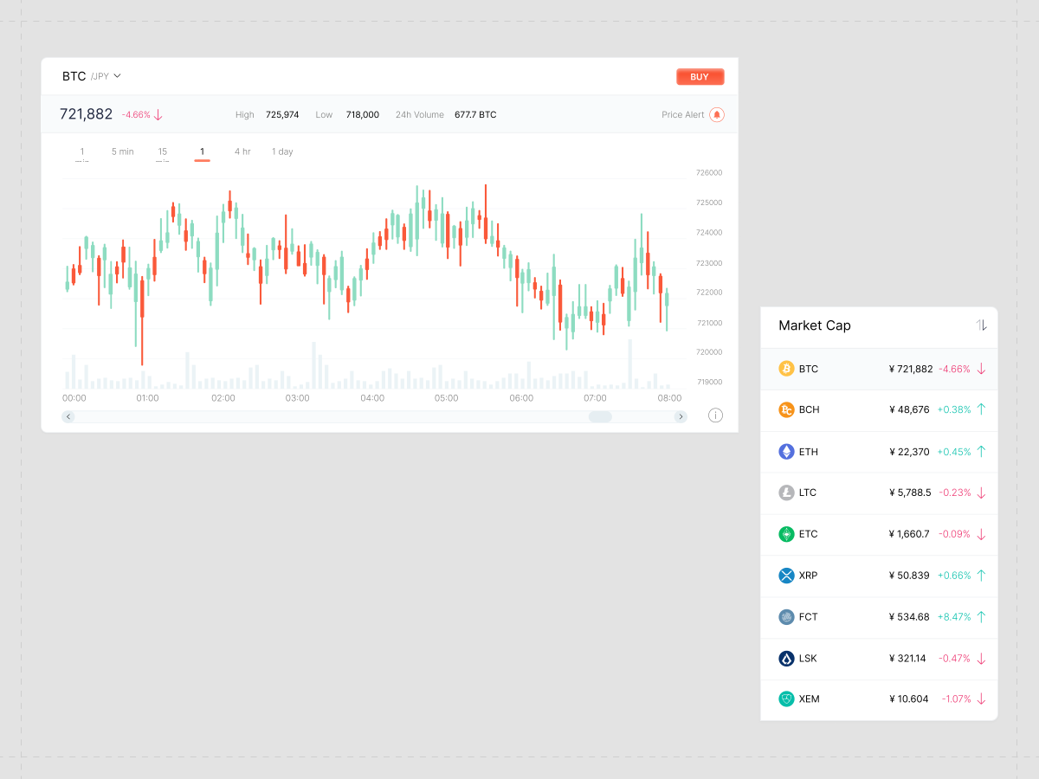The width and height of the screenshot is (1039, 779).
Task: Click the NEM XEM coin icon
Action: [786, 699]
